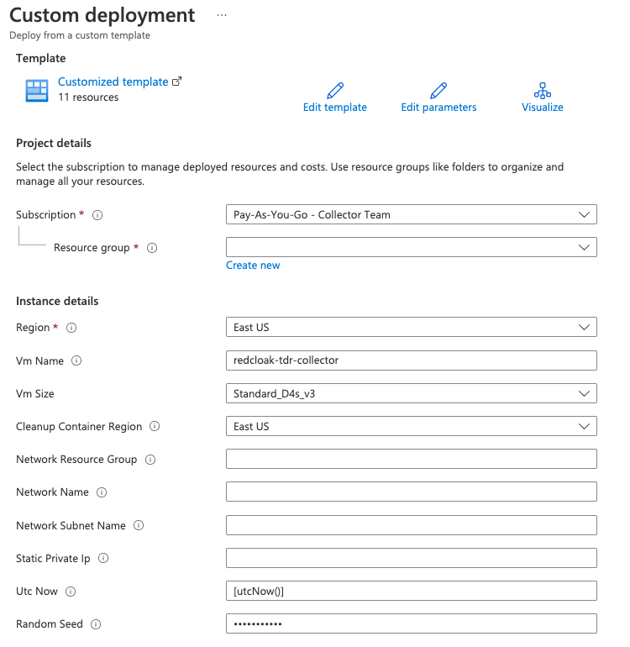The height and width of the screenshot is (647, 630).
Task: Click the info icon next to Vm Name
Action: pos(76,360)
